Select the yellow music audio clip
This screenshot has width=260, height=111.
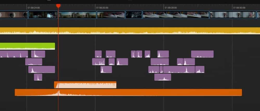coord(130,31)
